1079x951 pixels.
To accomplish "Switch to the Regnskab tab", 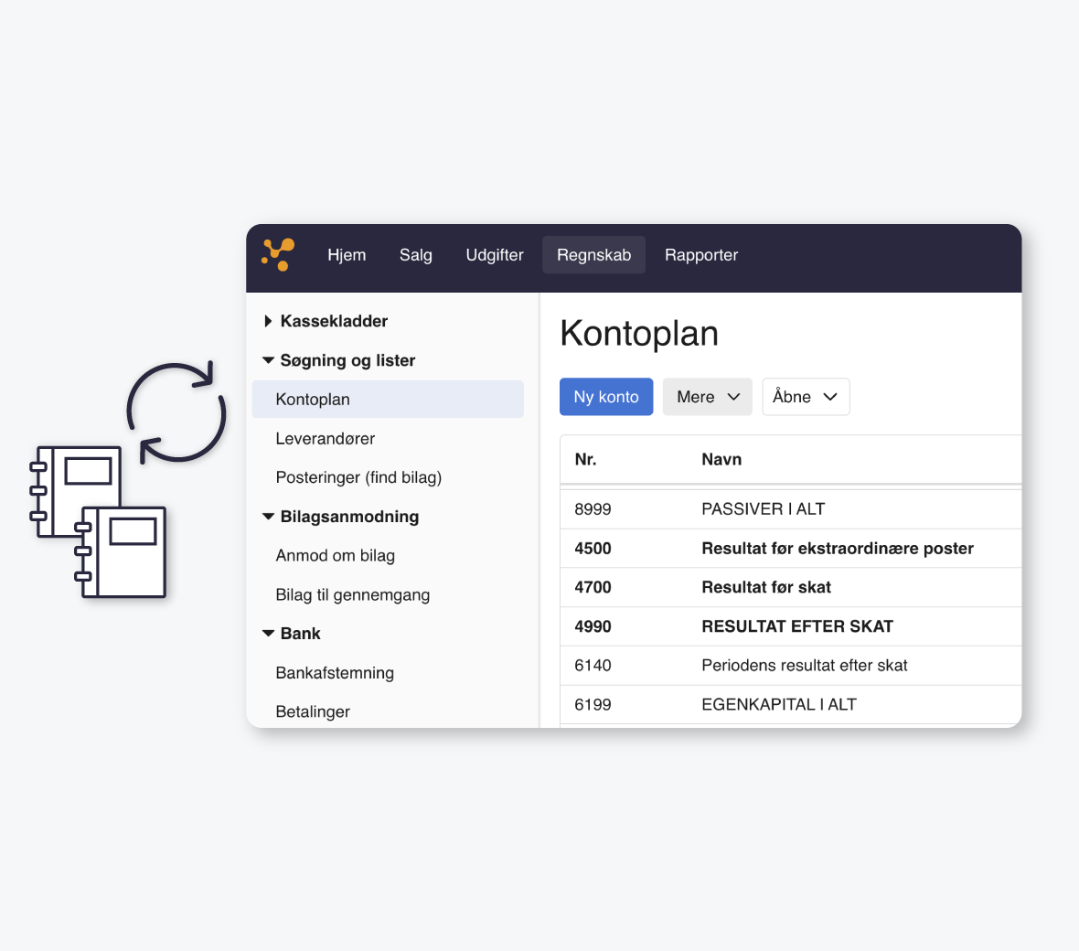I will click(593, 255).
